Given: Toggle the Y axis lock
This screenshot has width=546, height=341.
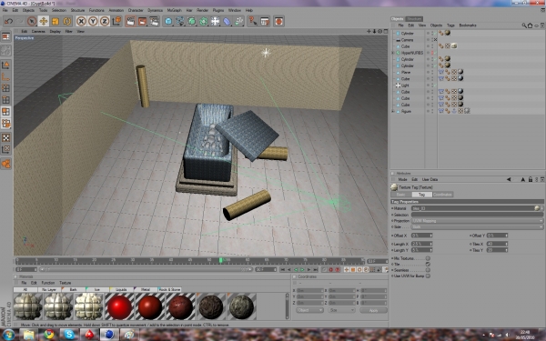Looking at the screenshot, I should tap(93, 21).
